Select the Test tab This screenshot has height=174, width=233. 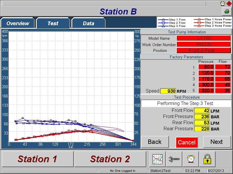coord(53,23)
